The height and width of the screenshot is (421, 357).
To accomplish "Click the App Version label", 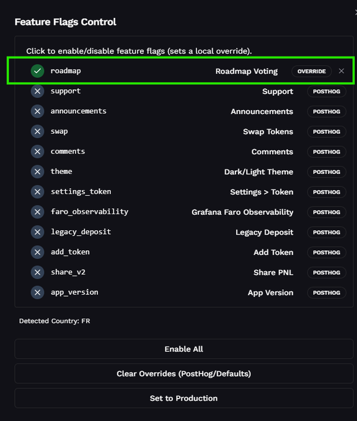I will [270, 293].
